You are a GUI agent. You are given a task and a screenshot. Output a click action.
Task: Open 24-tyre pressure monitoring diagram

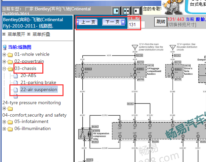click(32, 103)
